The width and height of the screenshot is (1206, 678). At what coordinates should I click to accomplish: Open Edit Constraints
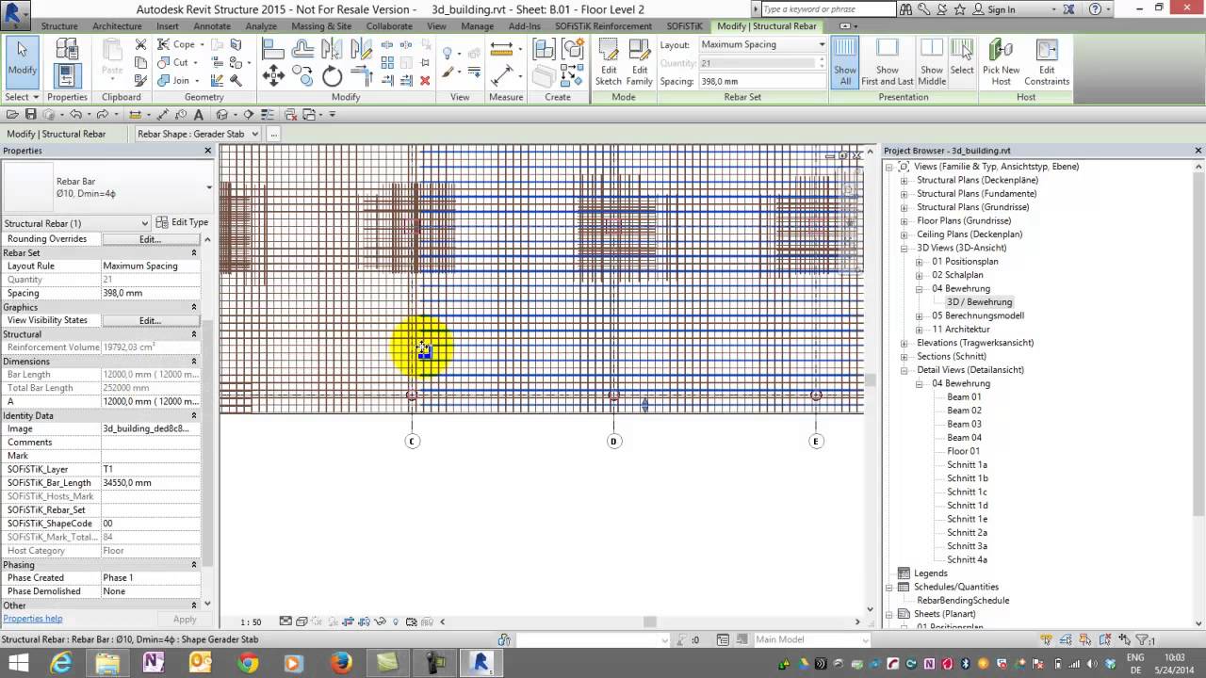(x=1047, y=62)
